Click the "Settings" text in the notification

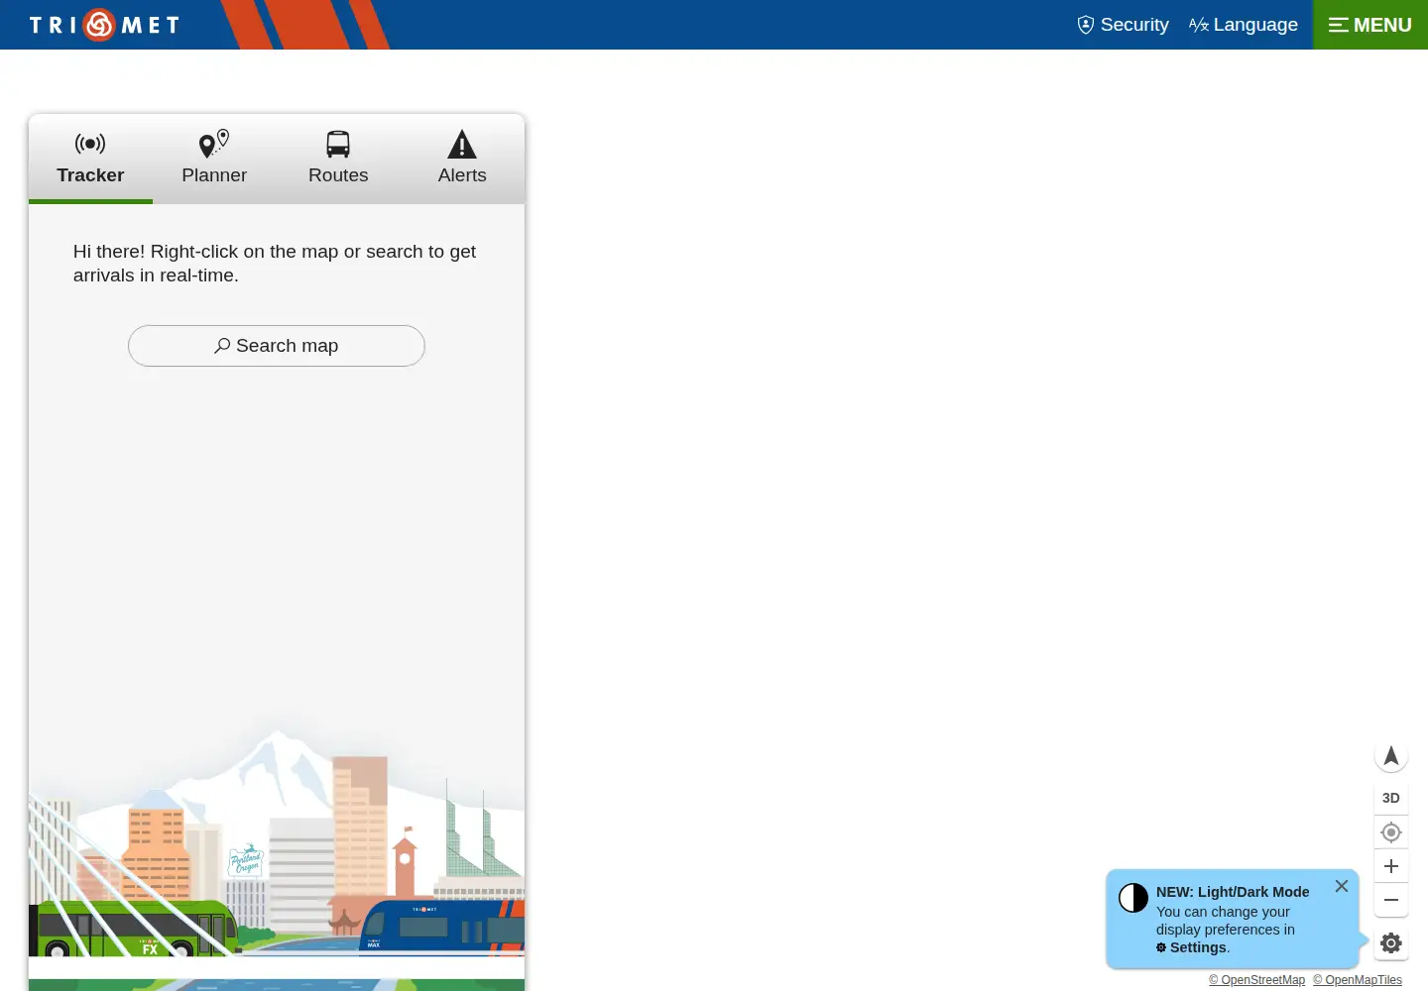(x=1198, y=947)
